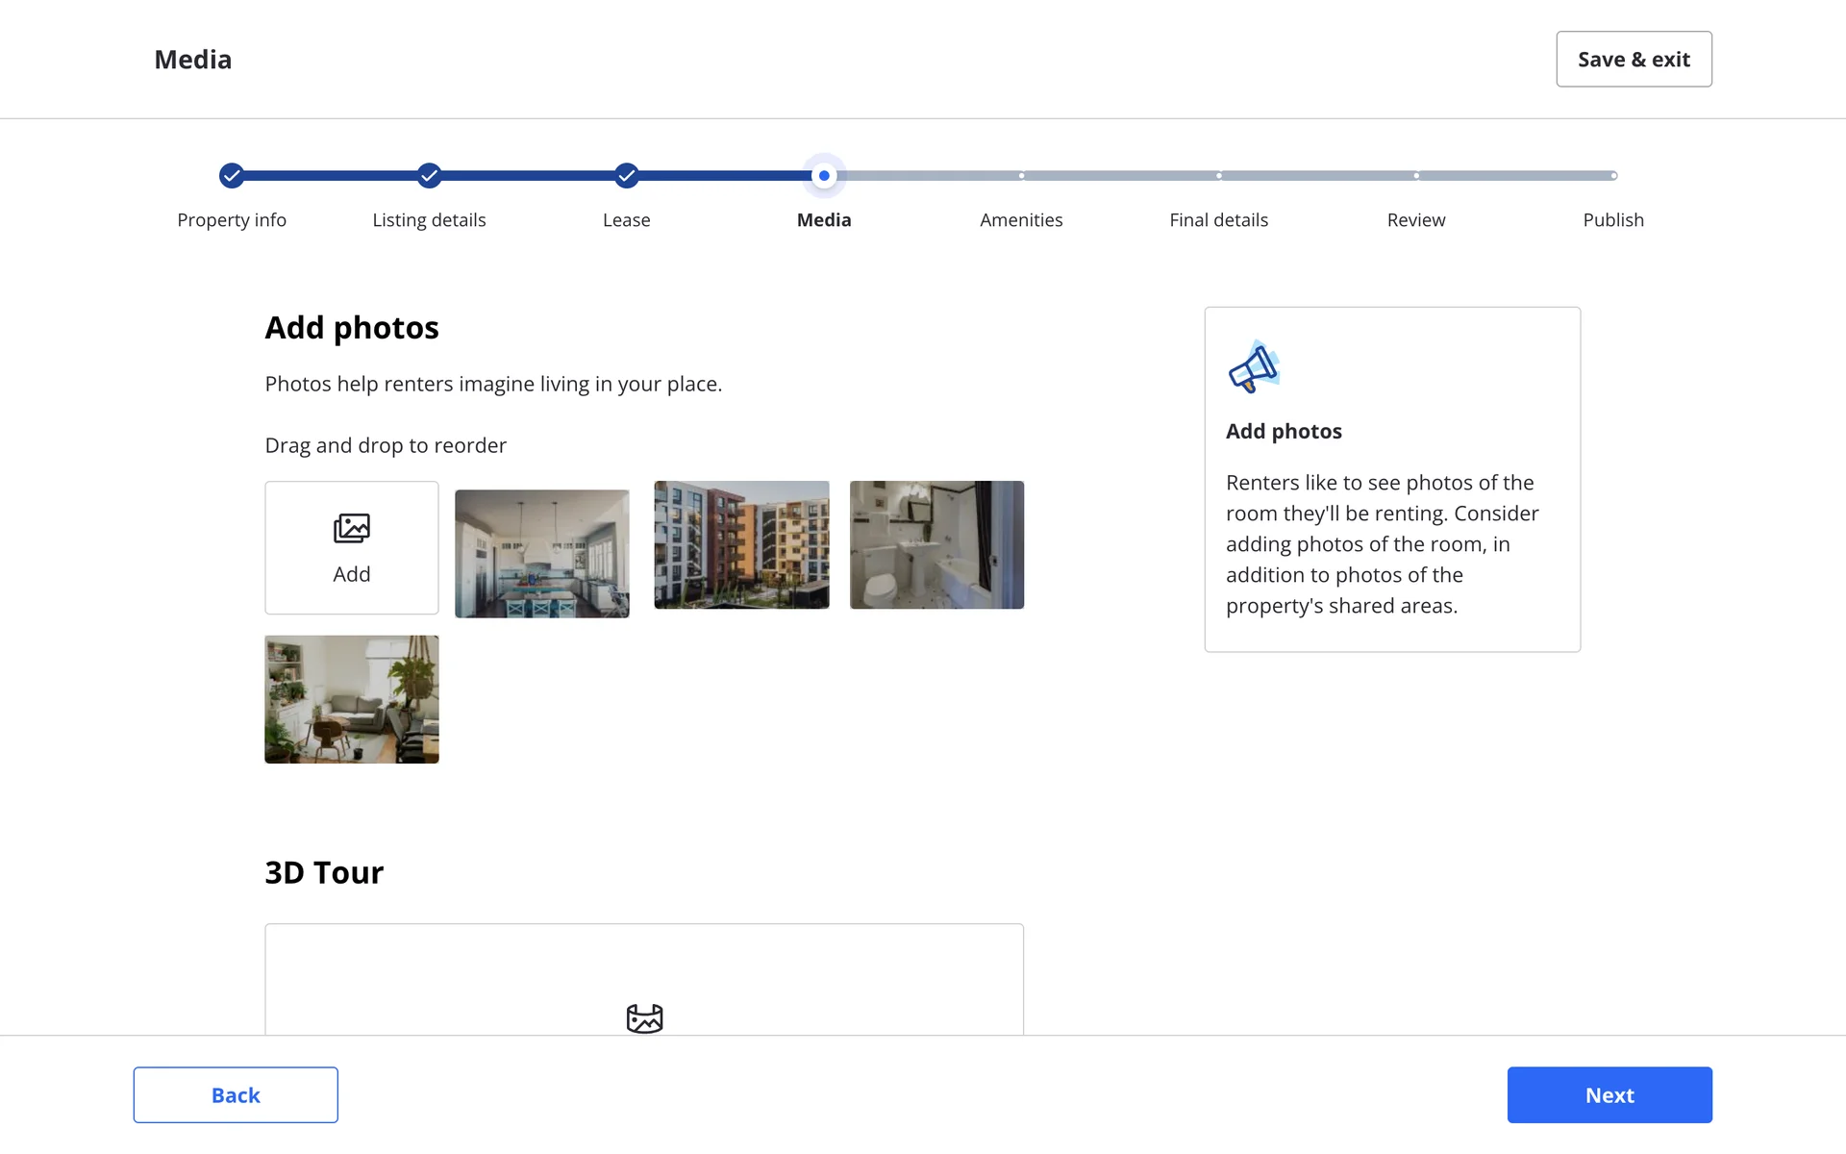Click the current Media step dot

(x=824, y=175)
